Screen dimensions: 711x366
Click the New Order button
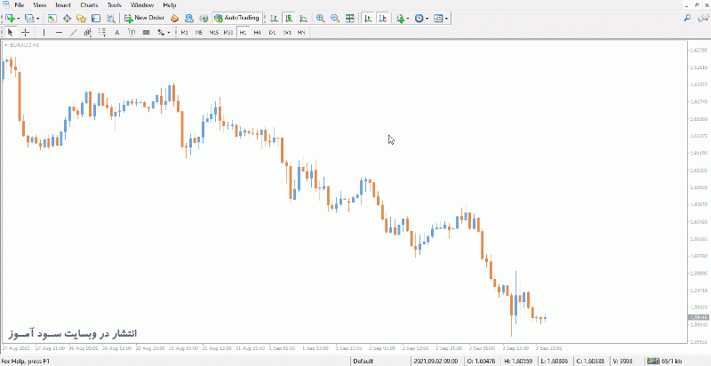144,18
